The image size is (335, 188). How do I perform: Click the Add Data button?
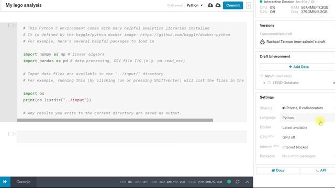tap(298, 67)
